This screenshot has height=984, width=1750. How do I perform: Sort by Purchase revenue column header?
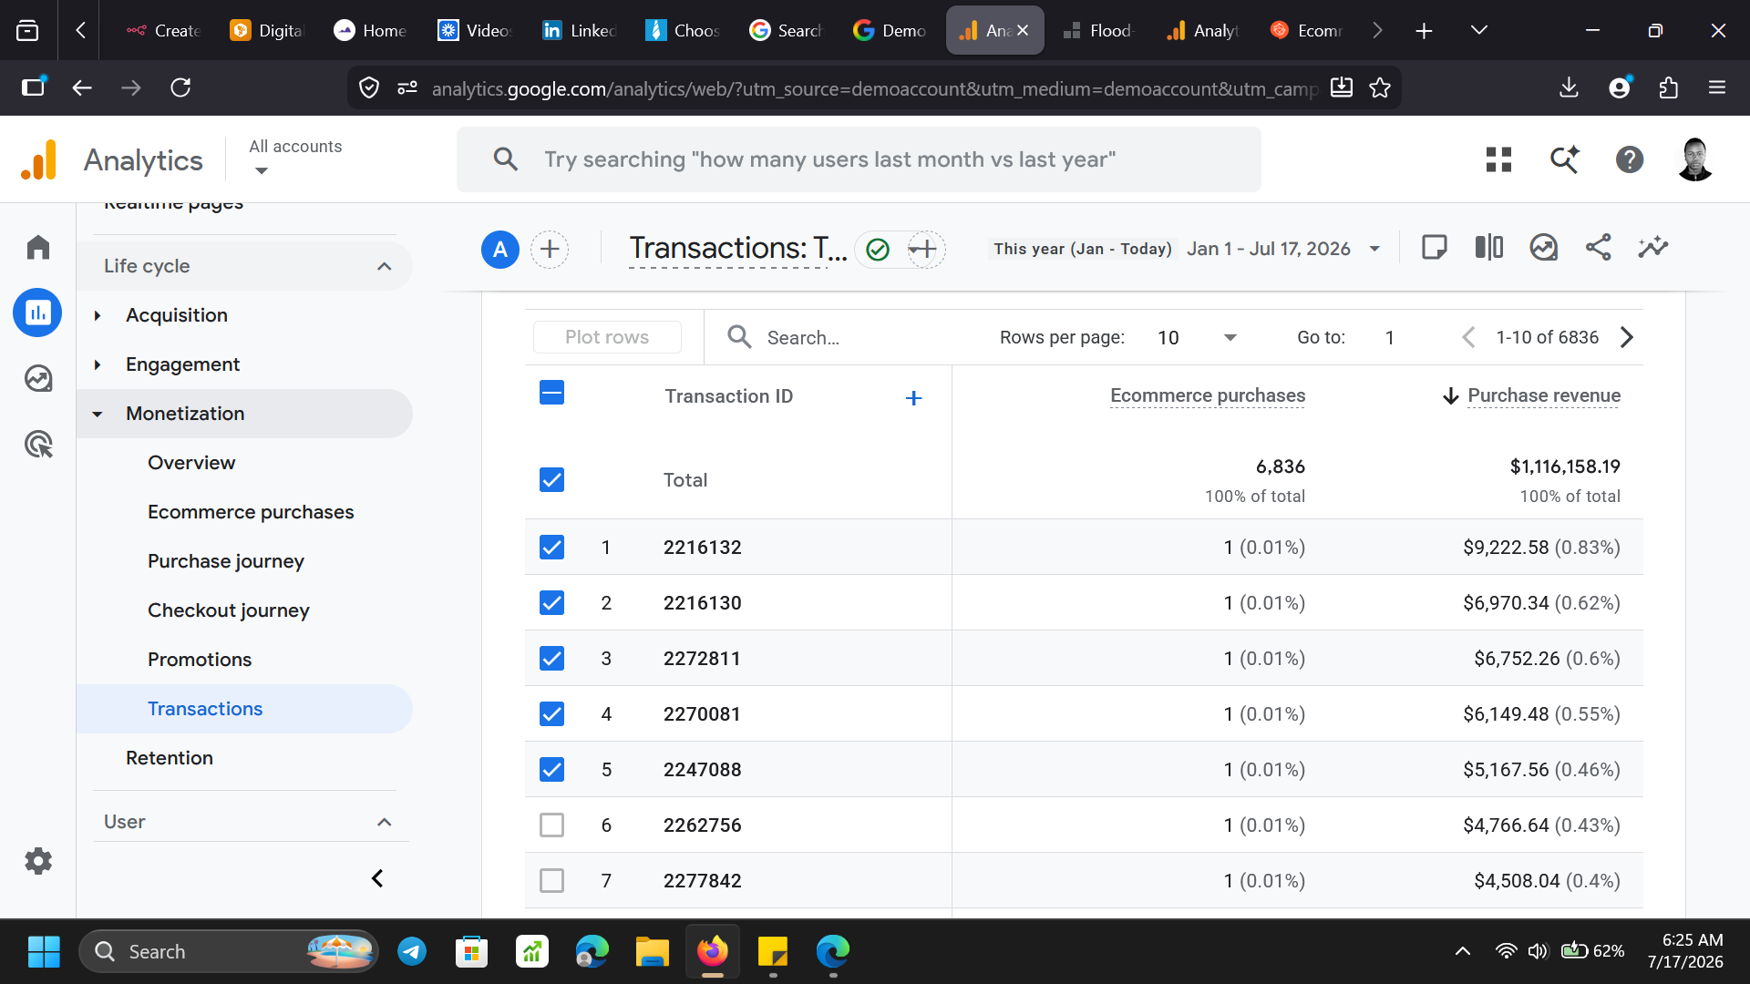pyautogui.click(x=1544, y=395)
